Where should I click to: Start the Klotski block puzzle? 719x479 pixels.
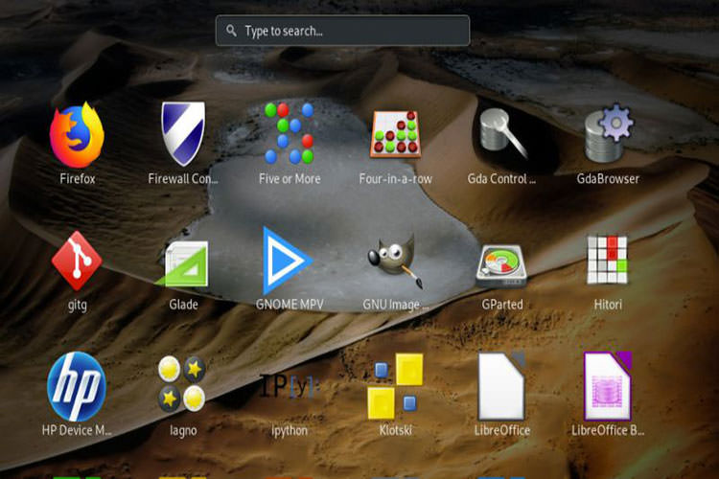395,385
